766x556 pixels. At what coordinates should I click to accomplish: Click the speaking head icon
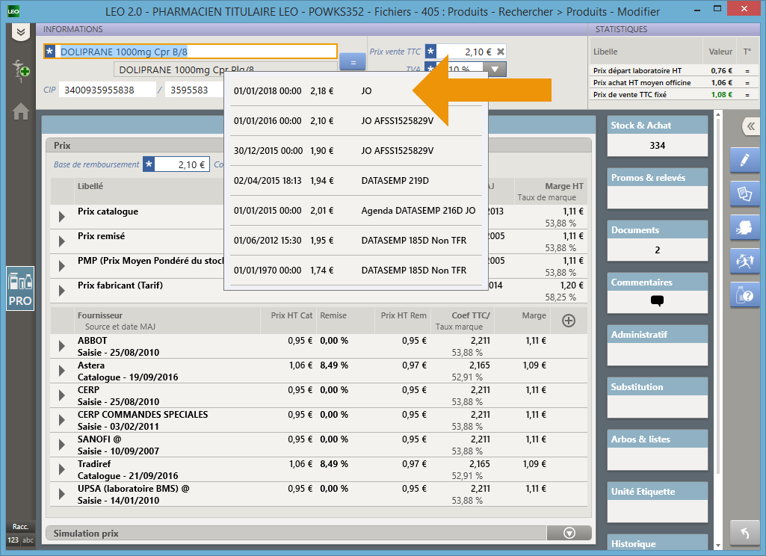pos(744,227)
